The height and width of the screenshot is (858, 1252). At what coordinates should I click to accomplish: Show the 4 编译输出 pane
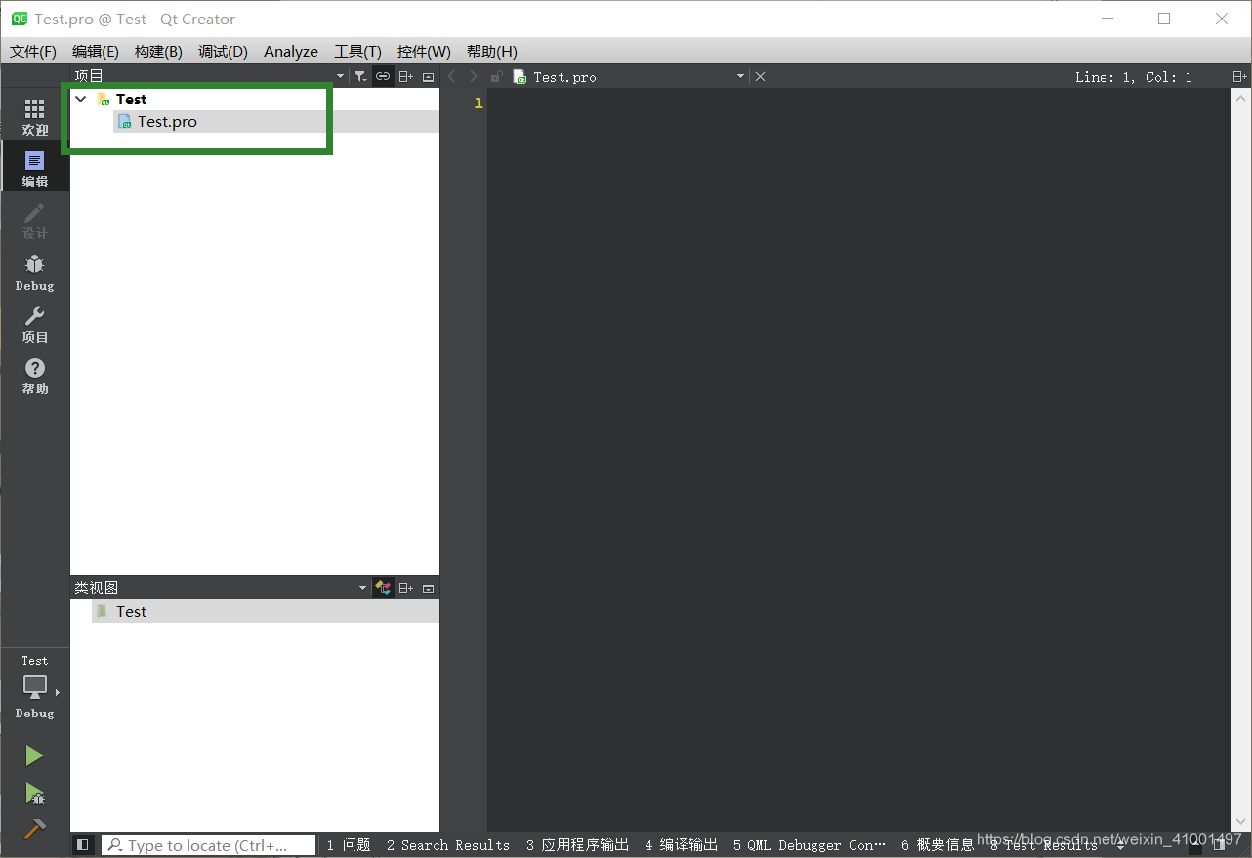(682, 845)
